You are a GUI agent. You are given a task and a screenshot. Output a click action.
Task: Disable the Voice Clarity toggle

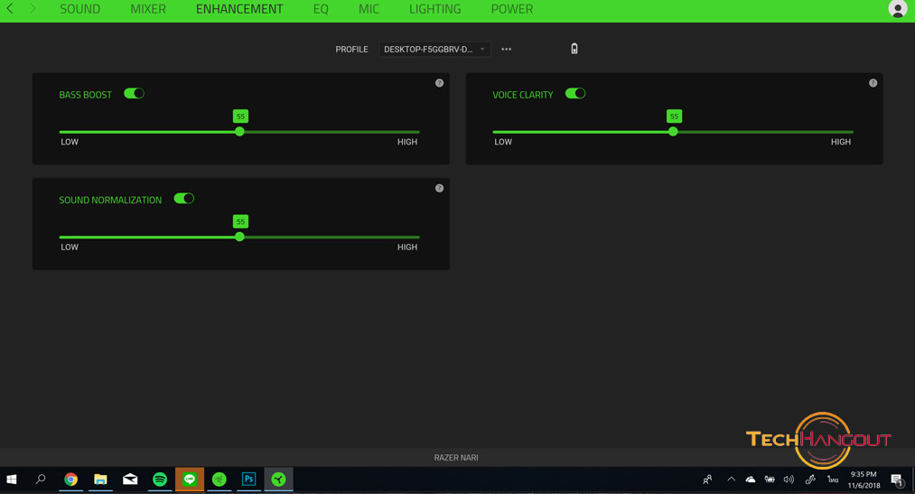tap(575, 93)
